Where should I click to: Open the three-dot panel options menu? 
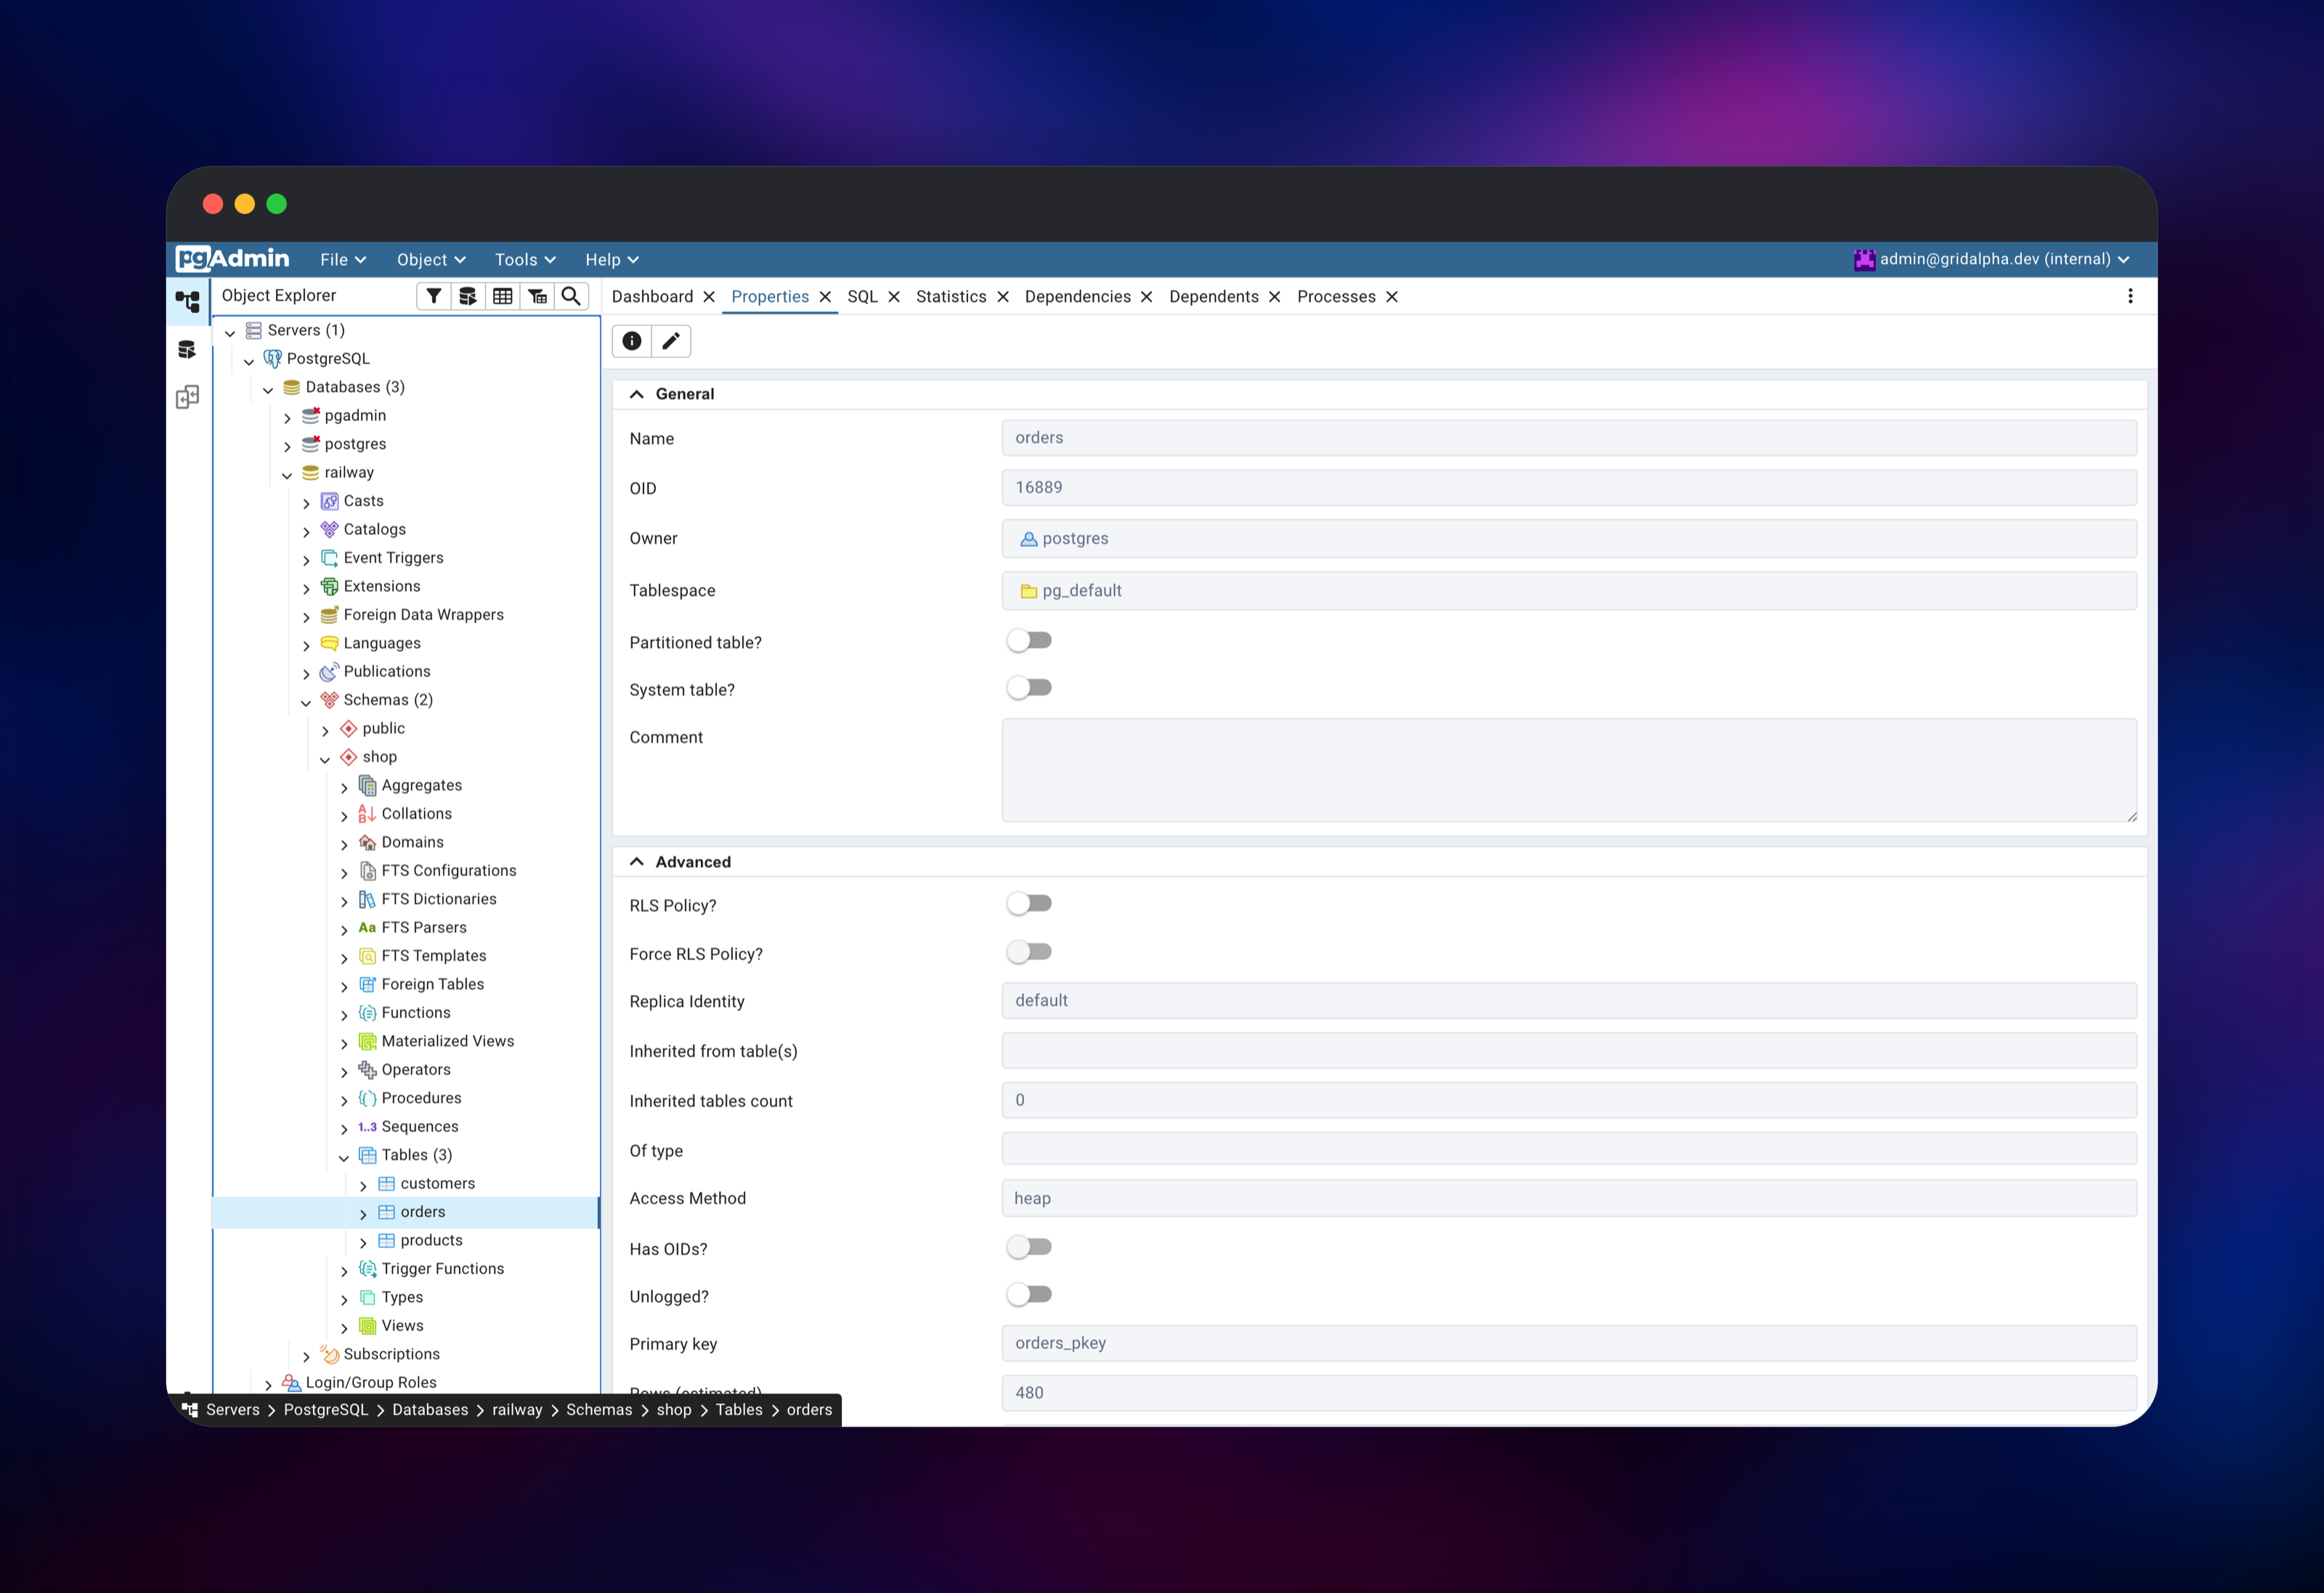[x=2130, y=296]
